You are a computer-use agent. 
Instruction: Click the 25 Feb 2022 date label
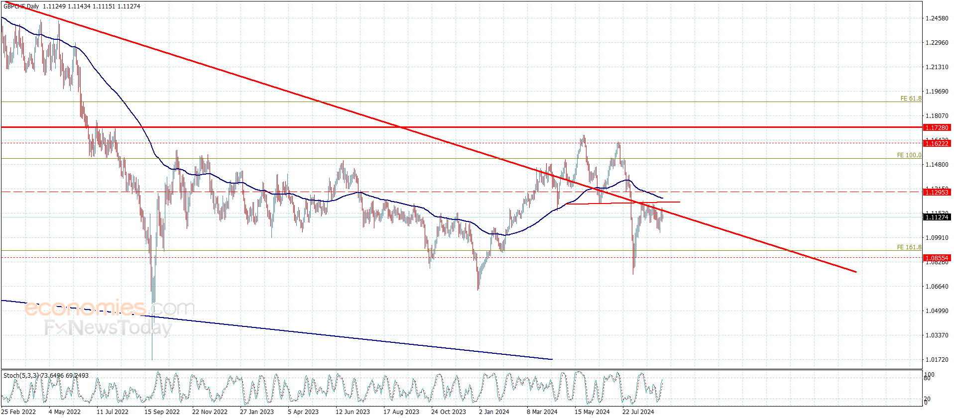pyautogui.click(x=18, y=412)
